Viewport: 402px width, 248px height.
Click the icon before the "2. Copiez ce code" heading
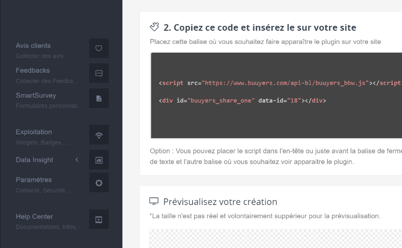point(155,27)
